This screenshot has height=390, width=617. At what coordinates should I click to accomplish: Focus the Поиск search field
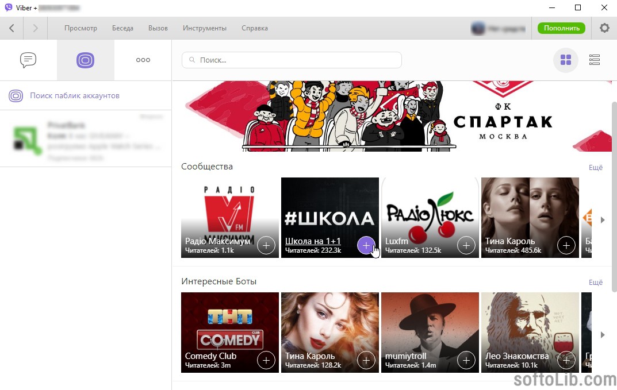(x=292, y=60)
